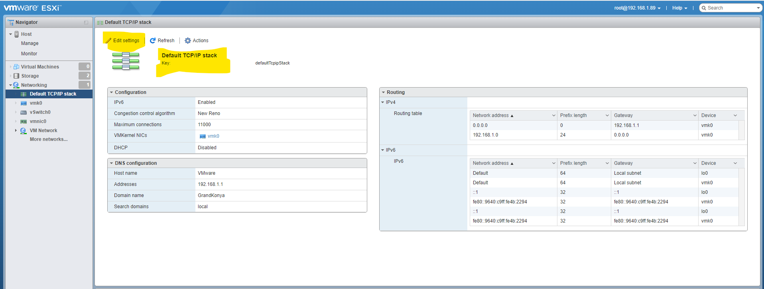Open the Gateway column dropdown in IPv4 table
Viewport: 764px width, 289px height.
click(695, 115)
